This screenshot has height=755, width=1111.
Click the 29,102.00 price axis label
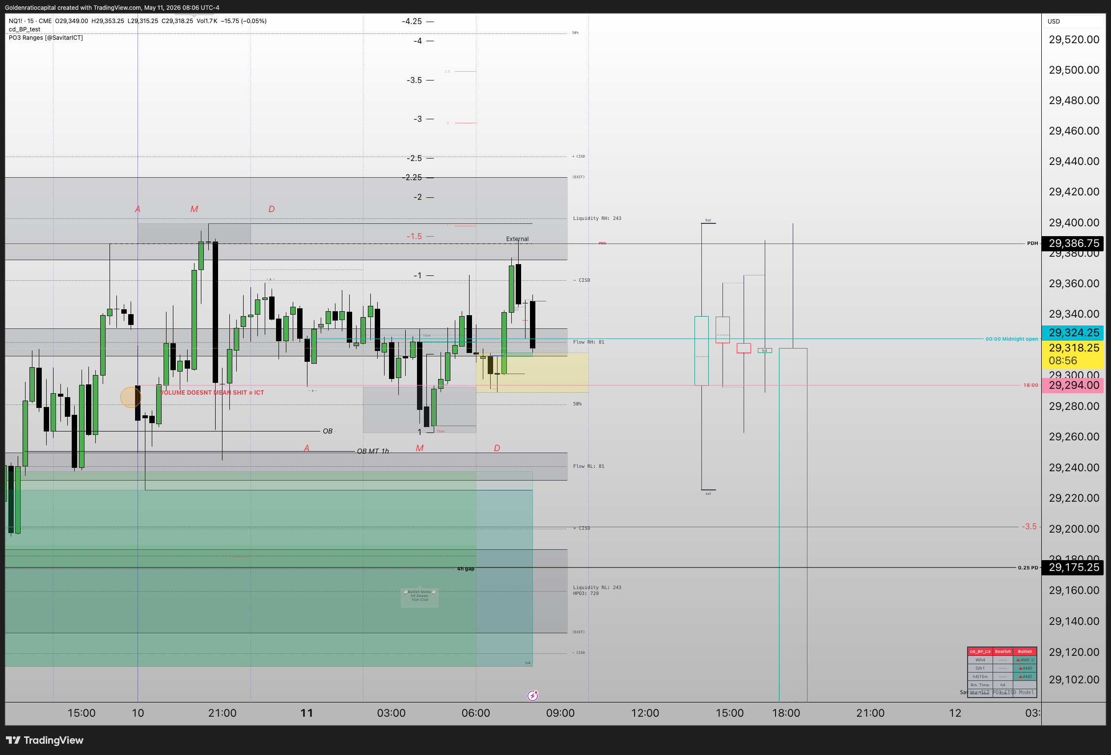[x=1074, y=680]
